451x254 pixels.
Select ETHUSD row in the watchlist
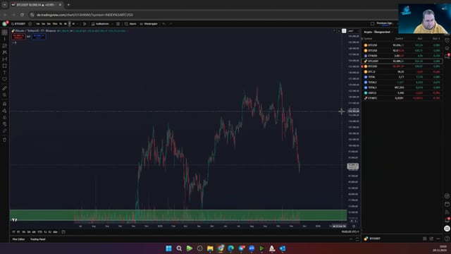coord(402,56)
